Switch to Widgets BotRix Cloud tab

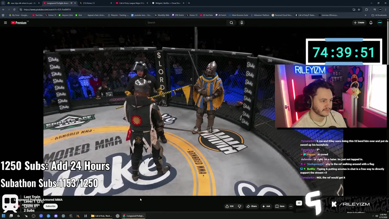tap(168, 3)
